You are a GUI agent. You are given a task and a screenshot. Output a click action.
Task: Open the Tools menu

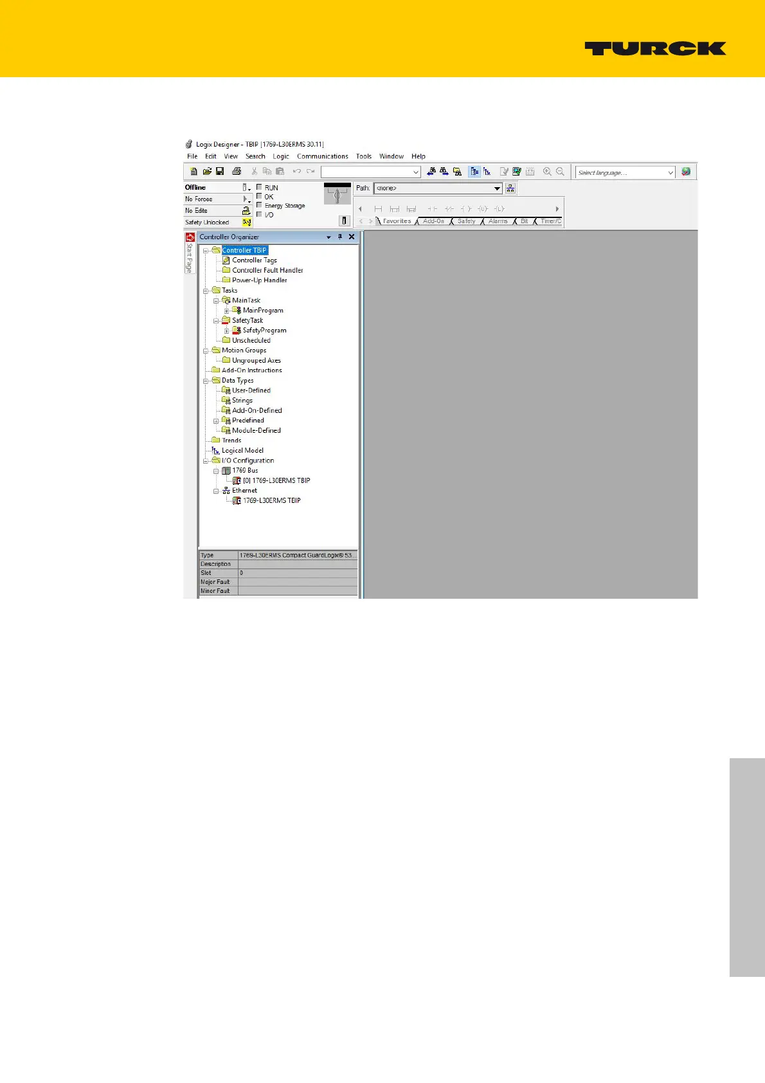[x=364, y=156]
